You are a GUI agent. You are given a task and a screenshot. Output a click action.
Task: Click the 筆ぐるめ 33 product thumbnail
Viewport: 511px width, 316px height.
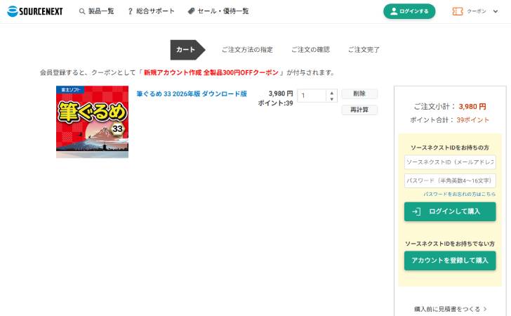[x=92, y=121]
